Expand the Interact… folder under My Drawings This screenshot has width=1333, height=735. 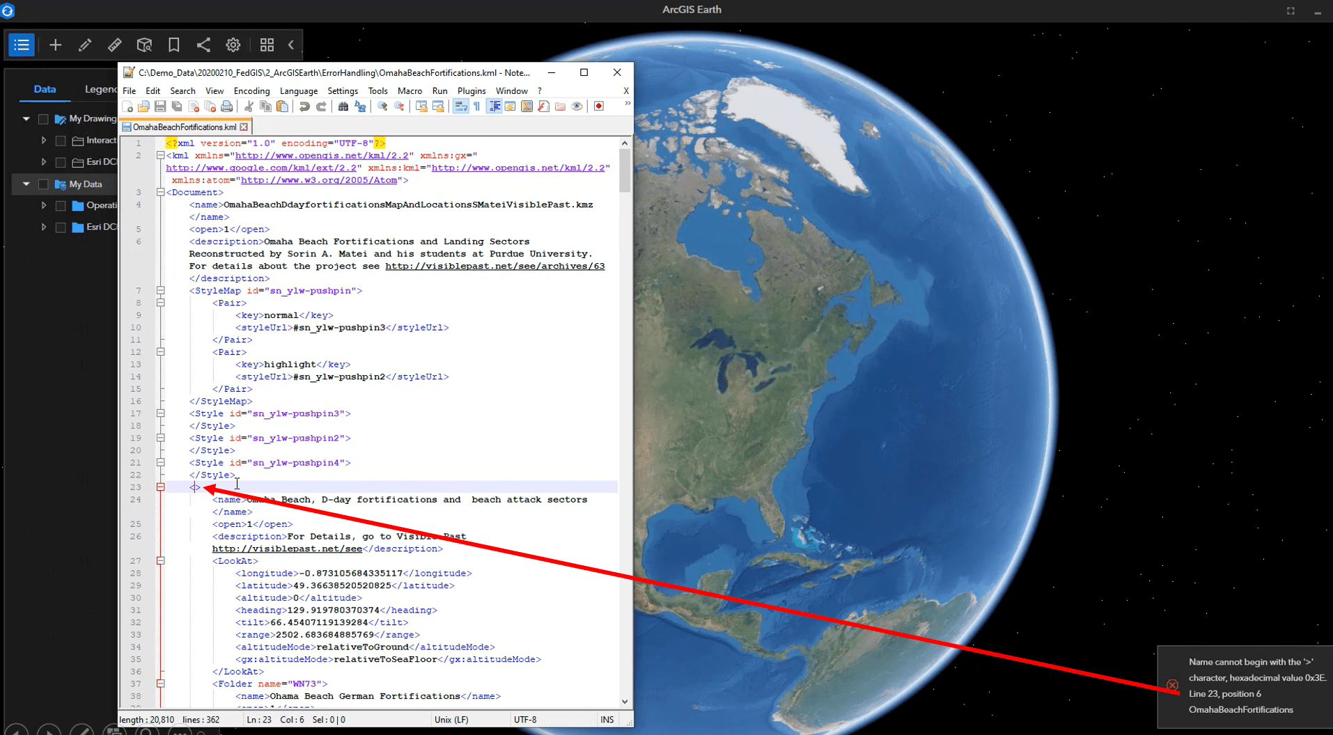[x=43, y=141]
